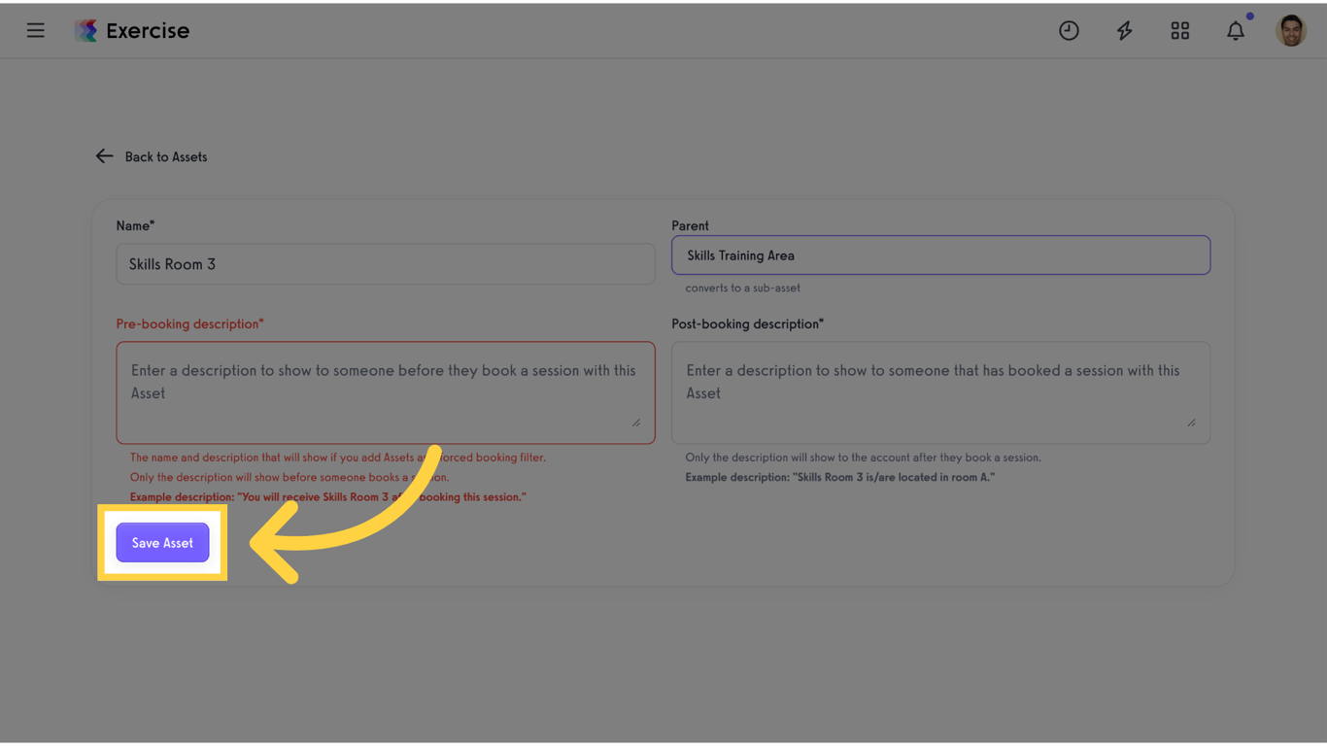The height and width of the screenshot is (746, 1327).
Task: Focus the Pre-booking description textarea
Action: pos(386,392)
